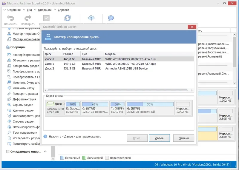Click the Удалить раздел icon
Viewport: 239px width, 170px height.
[9, 110]
